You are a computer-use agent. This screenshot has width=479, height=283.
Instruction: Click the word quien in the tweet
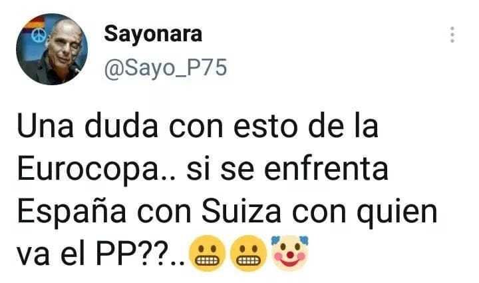click(397, 212)
